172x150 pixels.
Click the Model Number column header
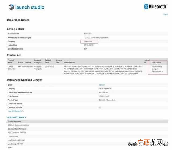point(70,62)
